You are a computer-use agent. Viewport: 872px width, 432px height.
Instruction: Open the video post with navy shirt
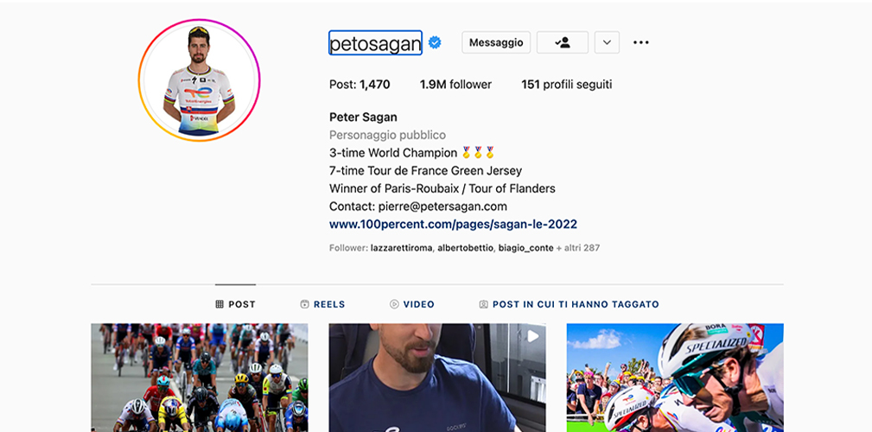pyautogui.click(x=437, y=378)
